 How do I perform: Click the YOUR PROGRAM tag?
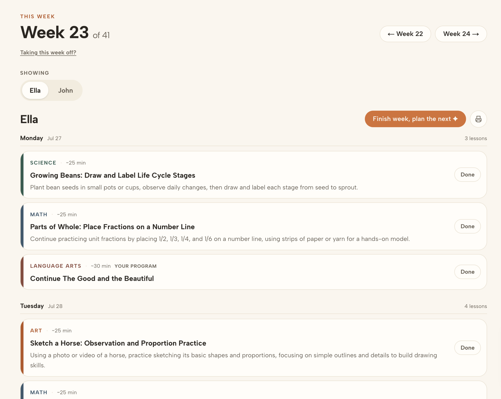click(x=136, y=266)
